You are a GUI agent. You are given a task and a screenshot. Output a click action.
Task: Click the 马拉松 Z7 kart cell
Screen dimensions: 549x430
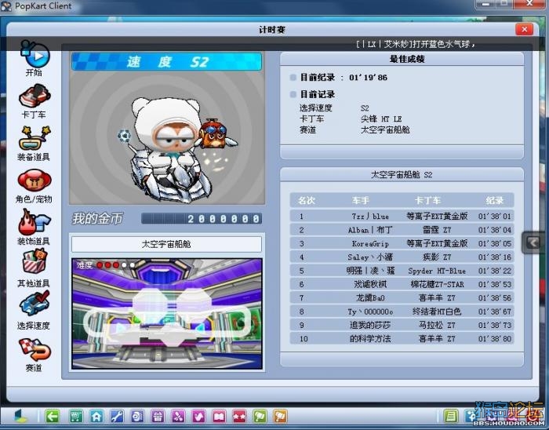pos(437,326)
